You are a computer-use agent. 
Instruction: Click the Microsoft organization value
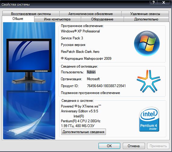click(93, 79)
